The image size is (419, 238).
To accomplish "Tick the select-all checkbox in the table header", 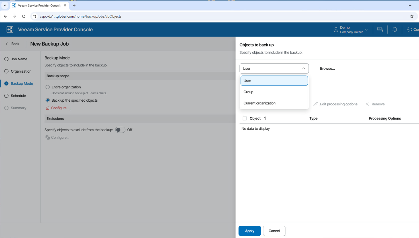I will pos(245,118).
